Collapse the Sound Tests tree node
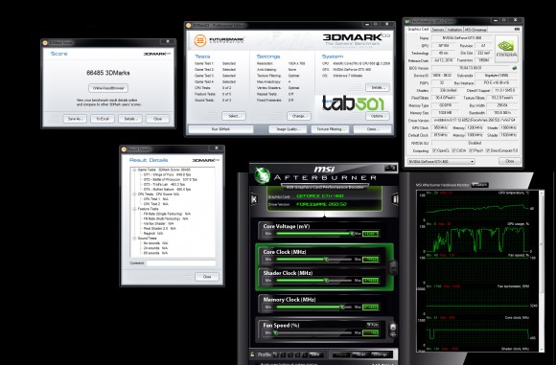Screen dimensions: 556x365 click(x=134, y=239)
